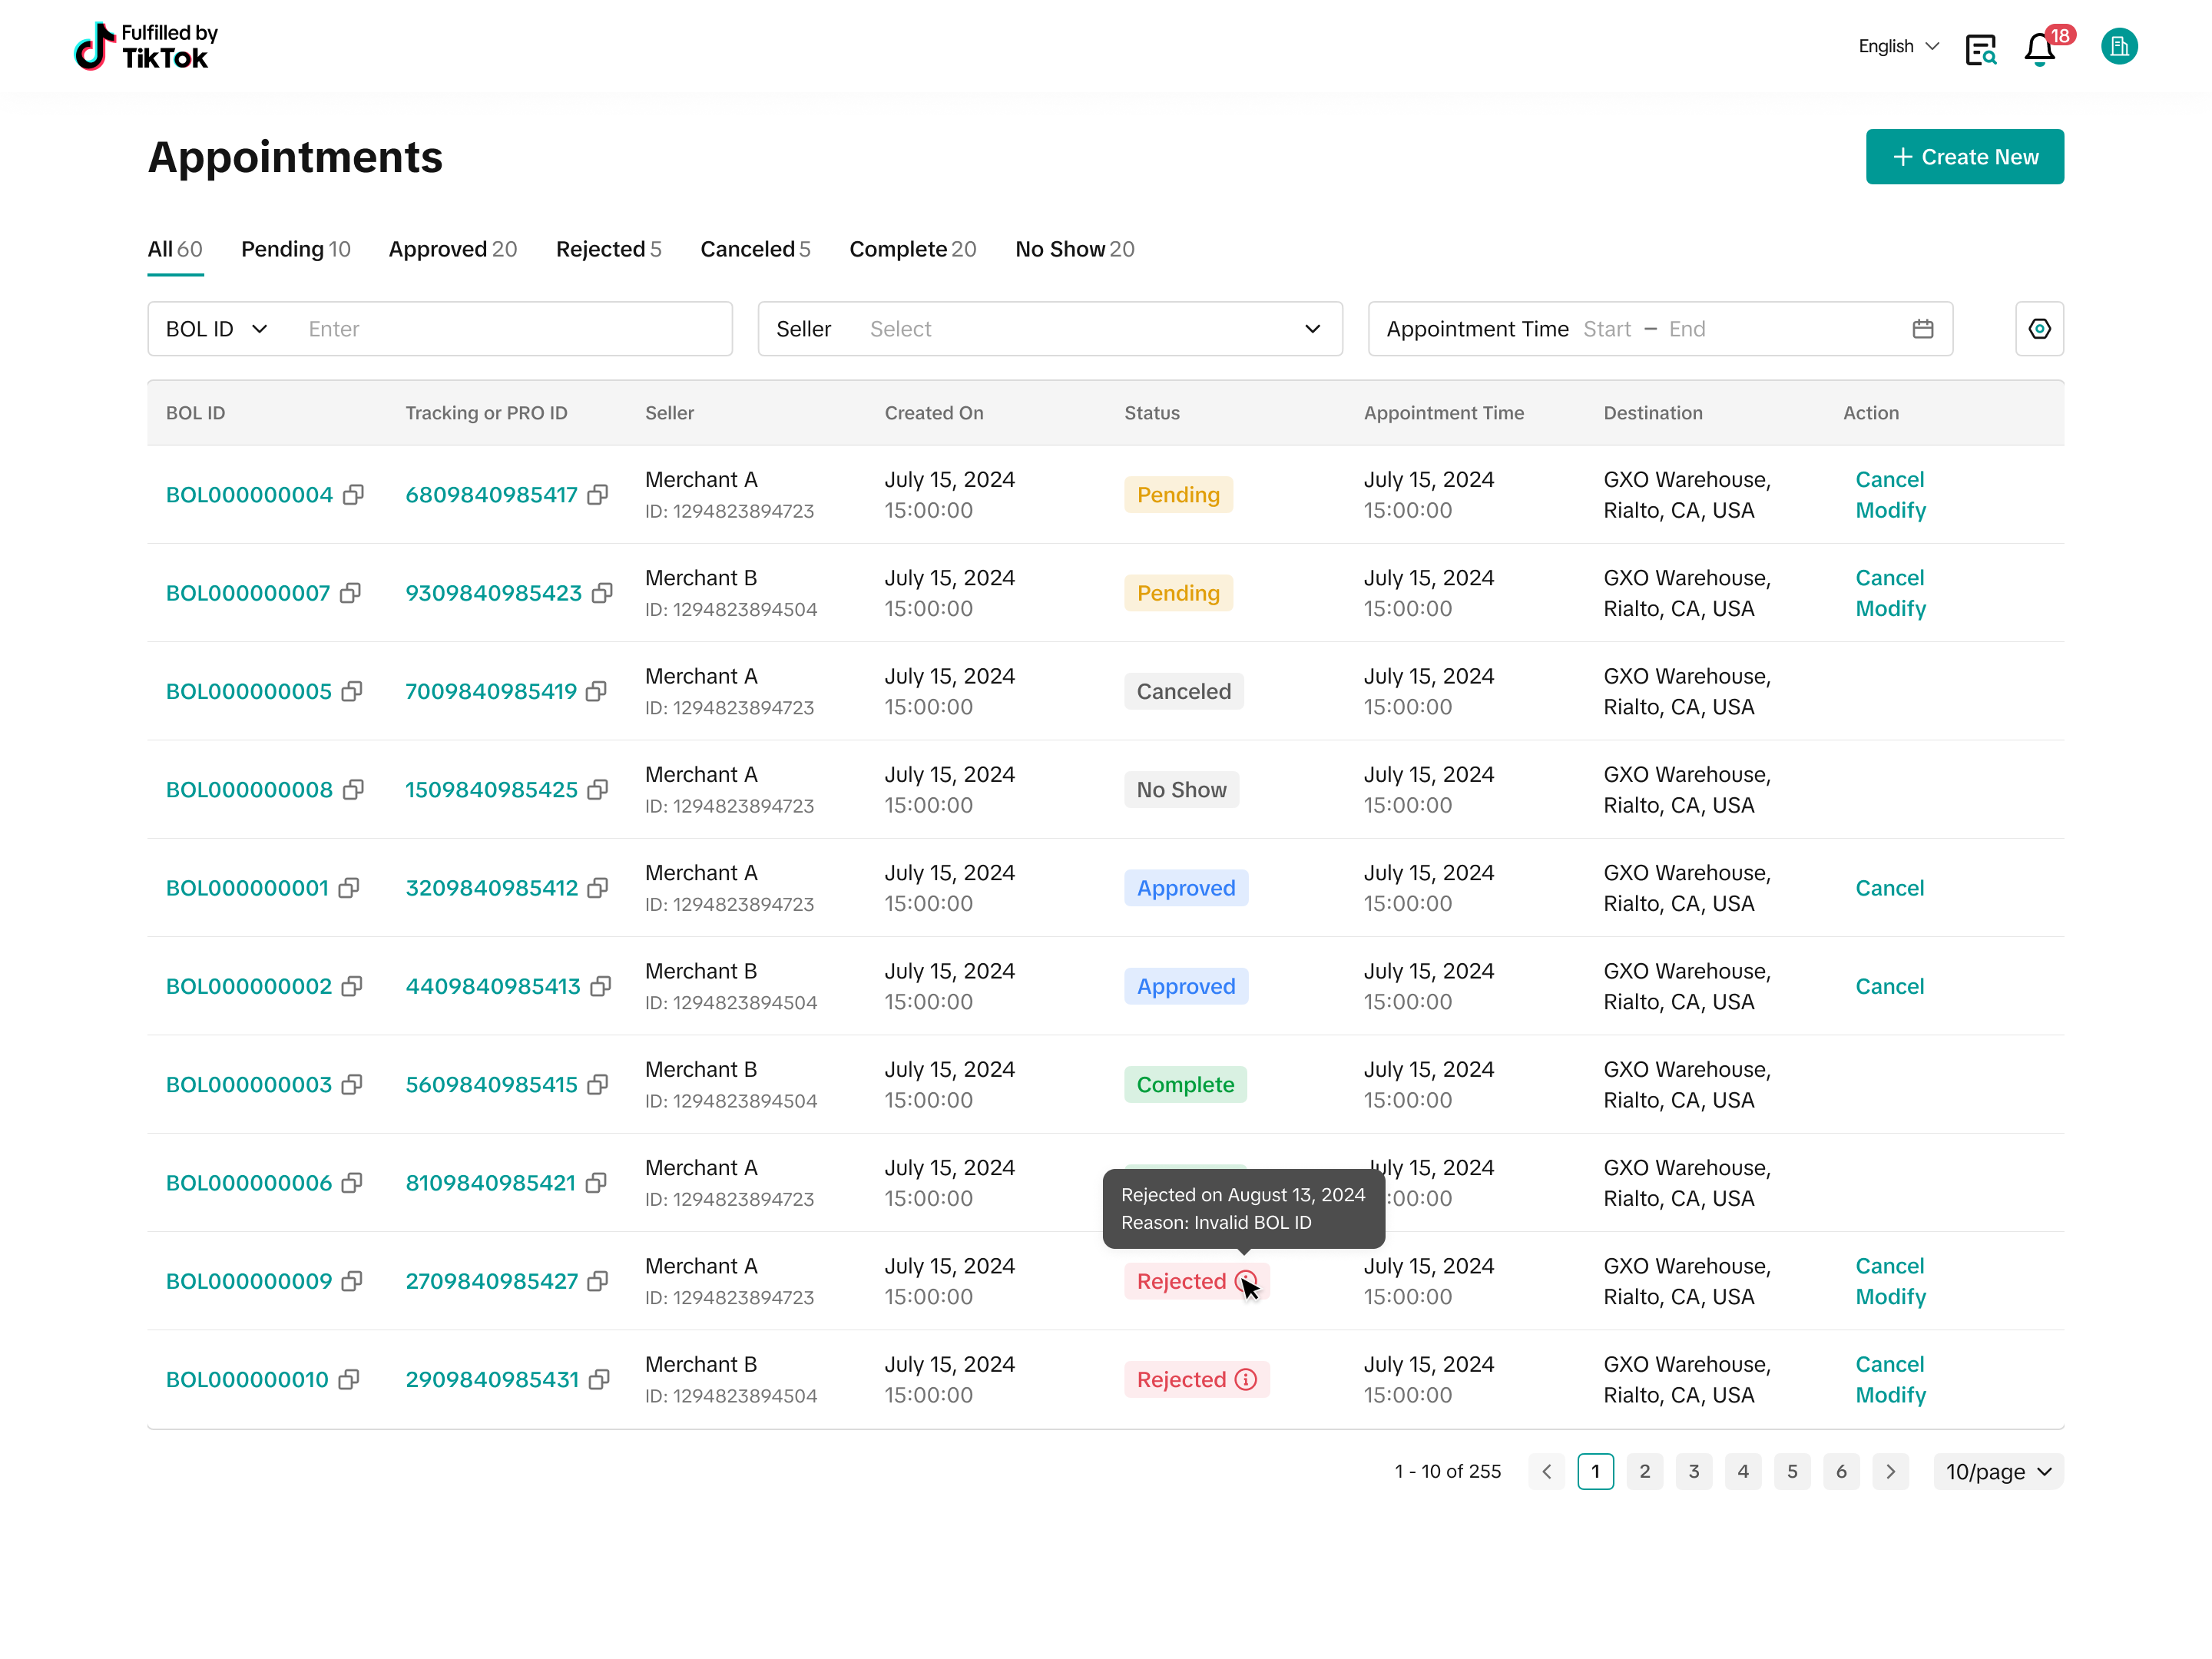Viewport: 2212px width, 1659px height.
Task: Copy BOL000000004 using its copy icon
Action: tap(353, 495)
